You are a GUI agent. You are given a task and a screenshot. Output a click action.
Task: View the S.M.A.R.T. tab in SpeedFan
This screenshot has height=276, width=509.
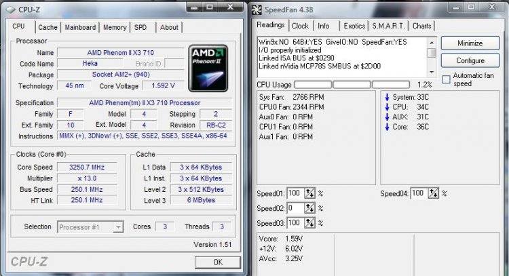point(389,26)
